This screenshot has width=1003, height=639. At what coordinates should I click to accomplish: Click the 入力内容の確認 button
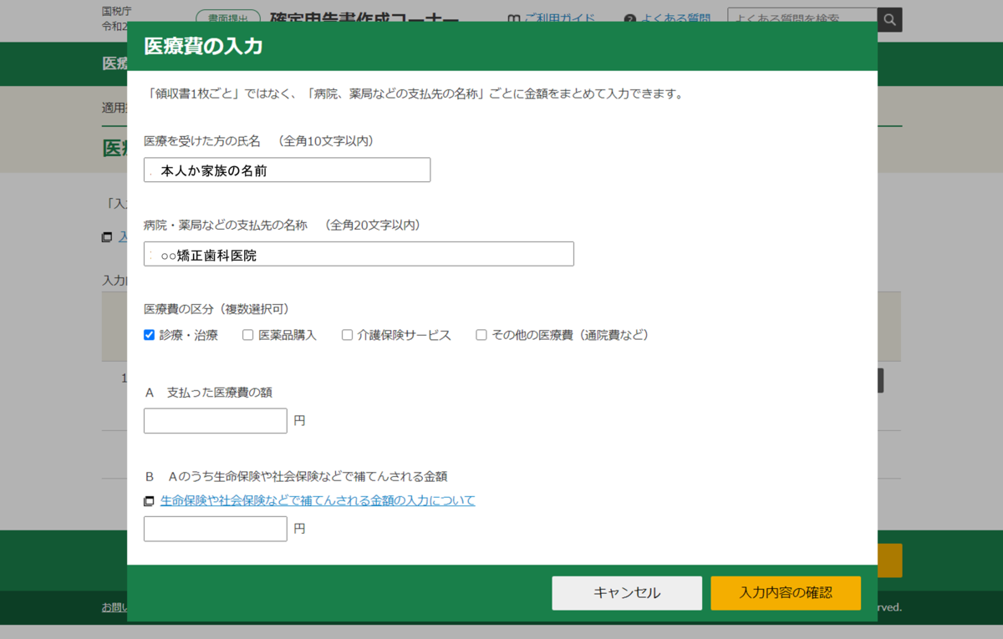pos(785,593)
